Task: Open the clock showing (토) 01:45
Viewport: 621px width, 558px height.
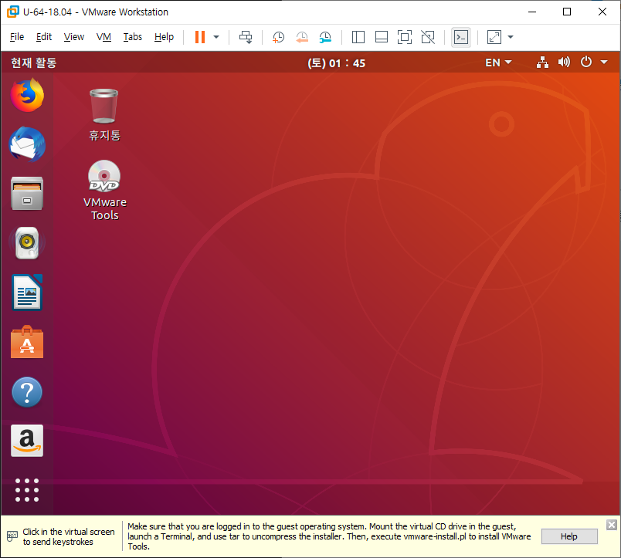Action: [336, 63]
